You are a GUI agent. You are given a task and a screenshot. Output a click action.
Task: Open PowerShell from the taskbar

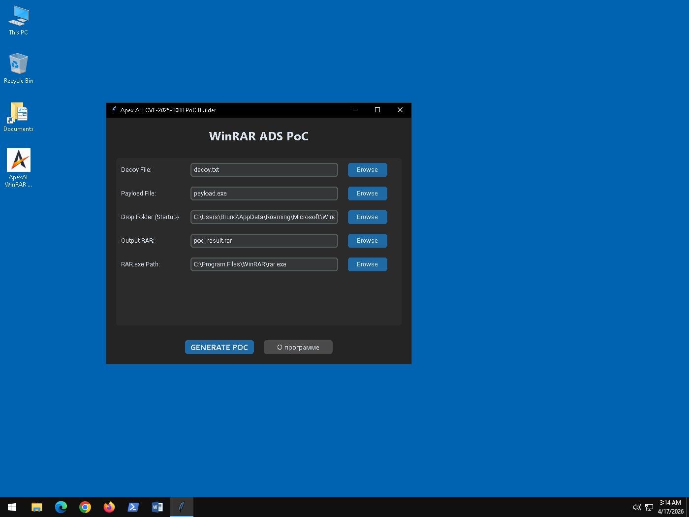pyautogui.click(x=133, y=507)
